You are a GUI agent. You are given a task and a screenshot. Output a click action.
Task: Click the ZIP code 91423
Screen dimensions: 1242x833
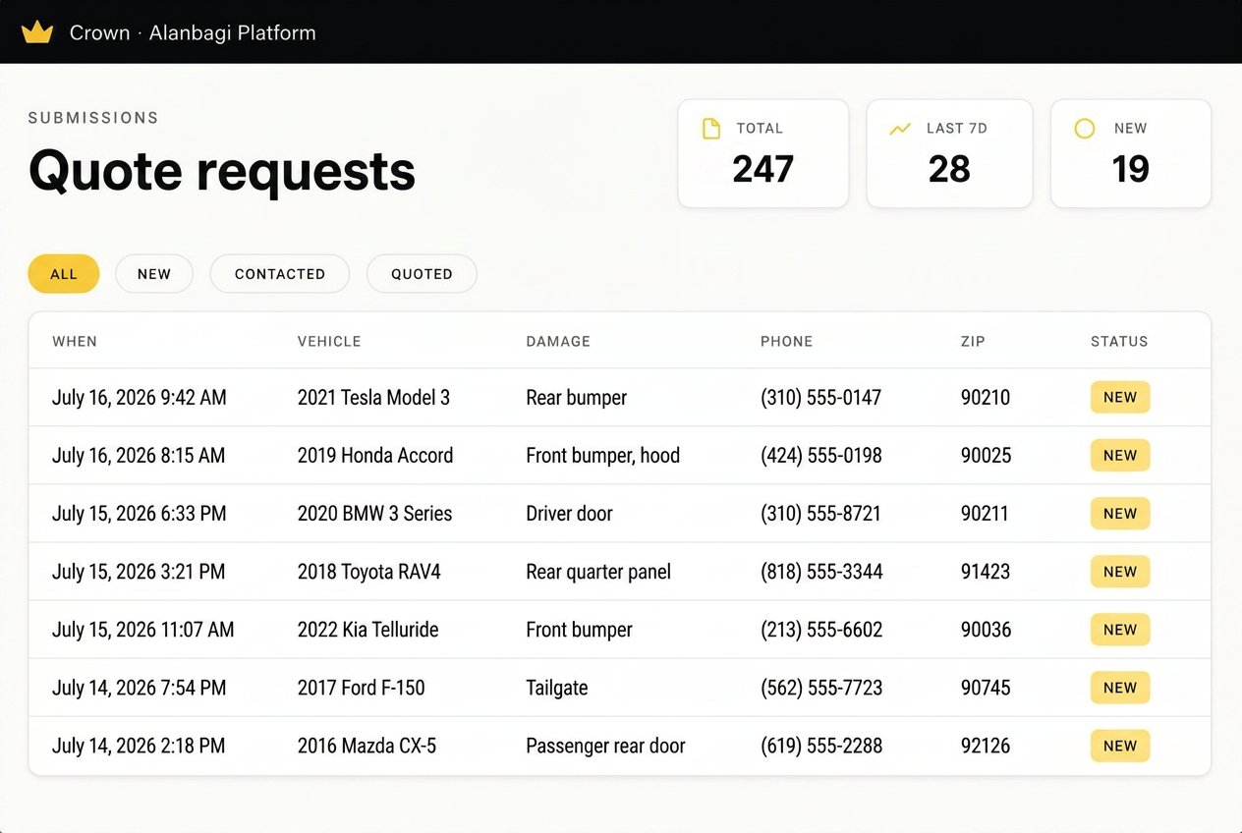point(986,572)
